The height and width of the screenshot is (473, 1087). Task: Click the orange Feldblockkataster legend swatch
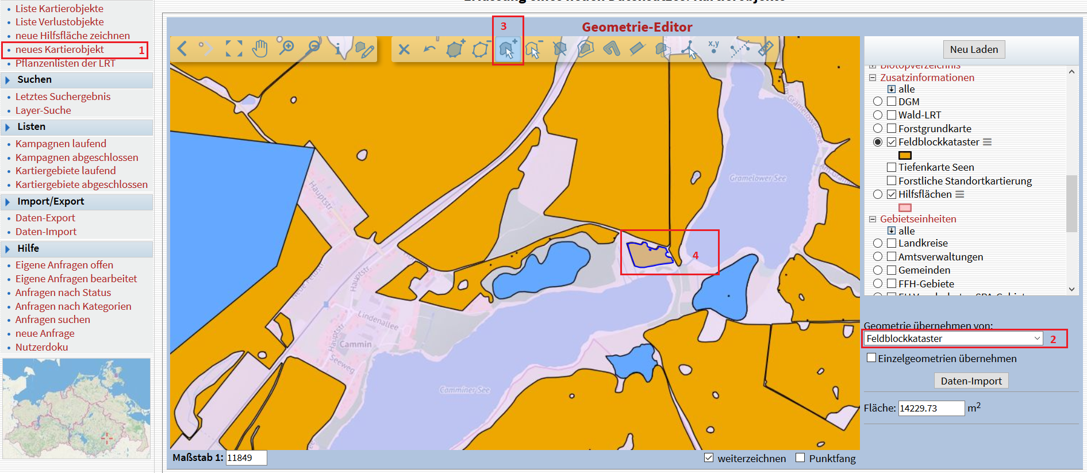click(905, 155)
